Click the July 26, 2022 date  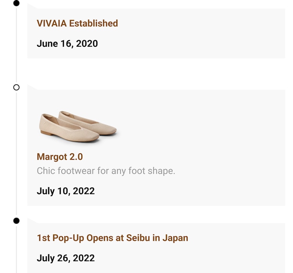[66, 258]
